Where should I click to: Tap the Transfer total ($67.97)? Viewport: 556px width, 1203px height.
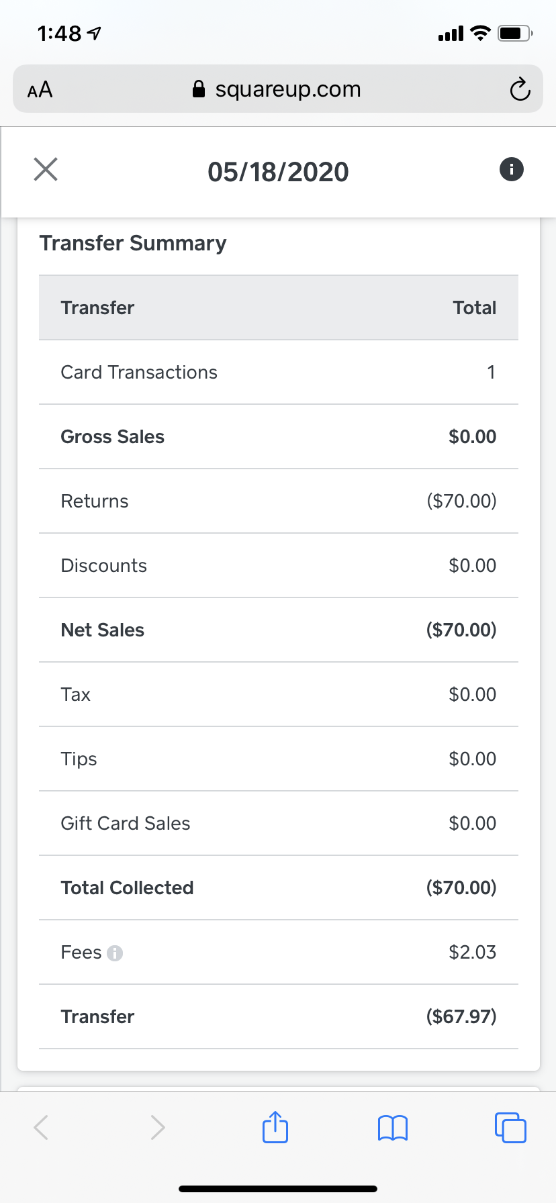[x=461, y=1017]
